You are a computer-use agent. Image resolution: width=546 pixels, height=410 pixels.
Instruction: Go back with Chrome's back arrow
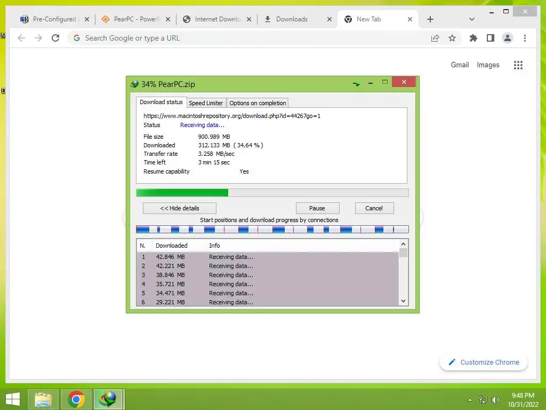[x=21, y=38]
